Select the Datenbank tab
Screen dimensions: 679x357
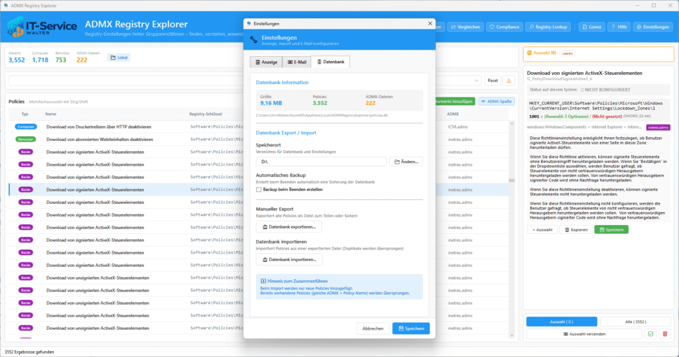tap(330, 62)
